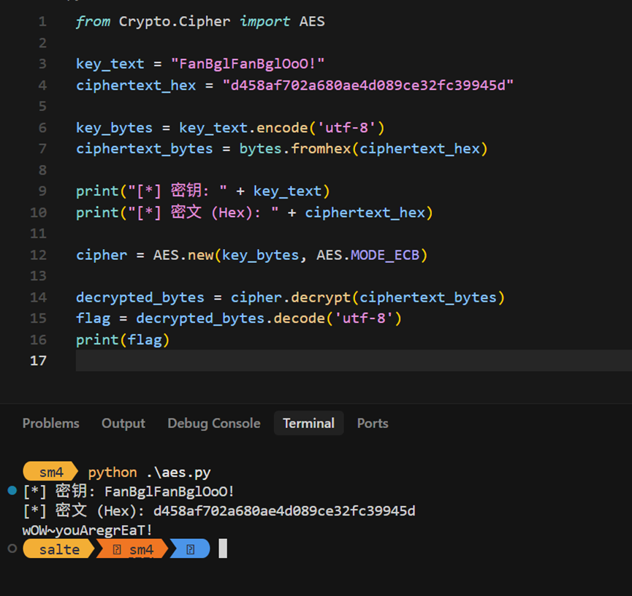Show the Ports tab
Image resolution: width=632 pixels, height=596 pixels.
click(x=373, y=423)
